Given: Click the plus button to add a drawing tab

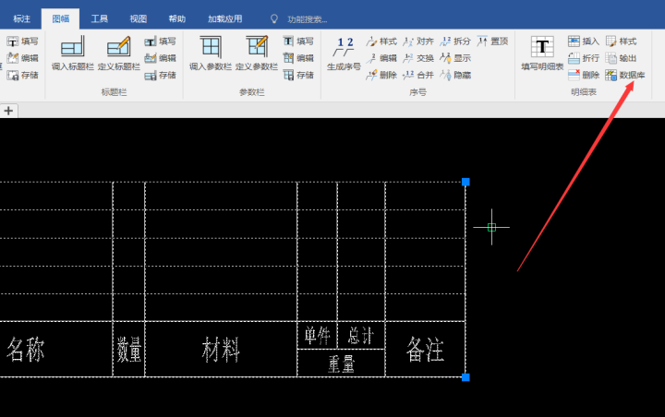Looking at the screenshot, I should [8, 111].
